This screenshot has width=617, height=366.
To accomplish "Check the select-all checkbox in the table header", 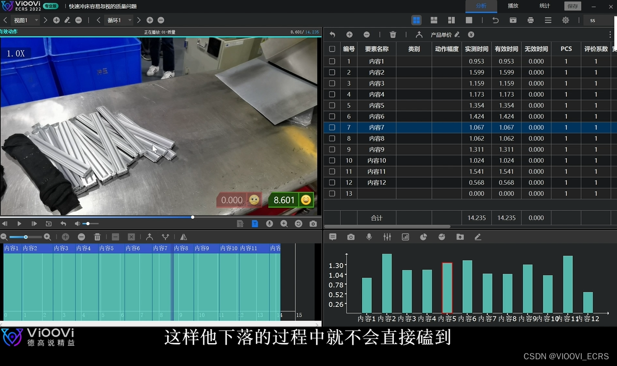I will pos(332,49).
